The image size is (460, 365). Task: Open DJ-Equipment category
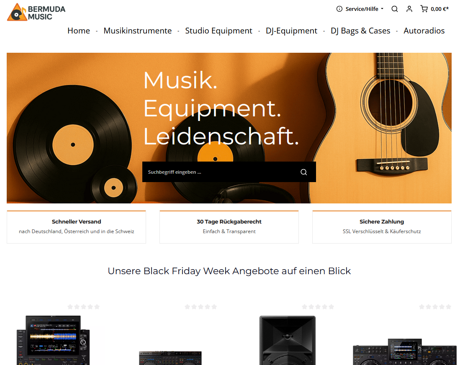[x=291, y=31]
